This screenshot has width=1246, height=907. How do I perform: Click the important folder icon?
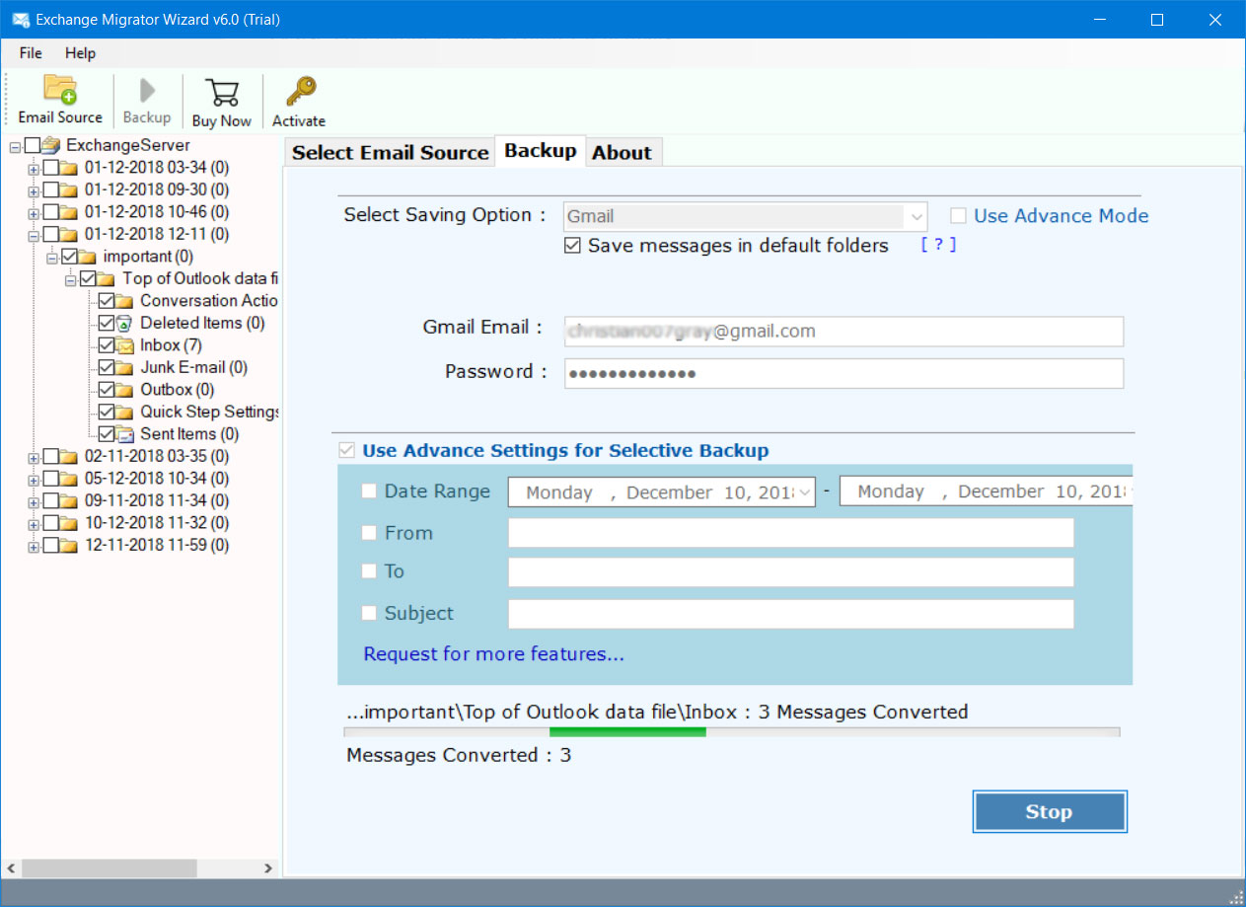pos(87,257)
